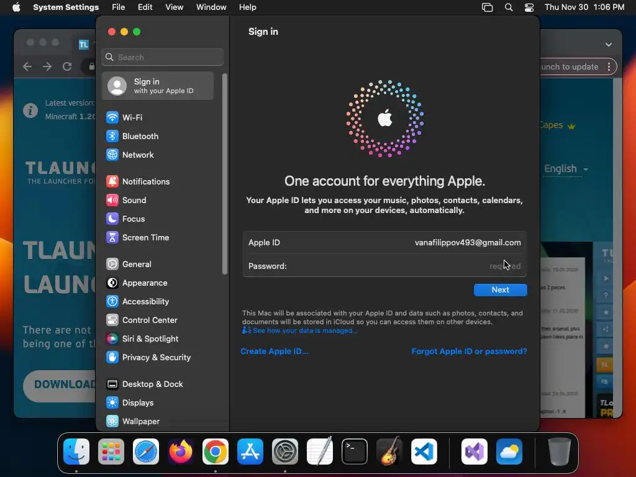Viewport: 636px width, 477px height.
Task: Open Accessibility settings
Action: coord(137,302)
